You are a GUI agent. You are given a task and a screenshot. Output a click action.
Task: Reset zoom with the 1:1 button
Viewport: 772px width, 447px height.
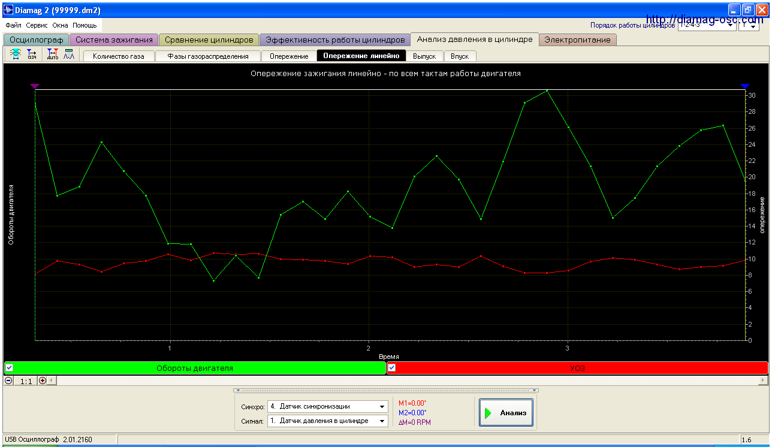point(26,380)
